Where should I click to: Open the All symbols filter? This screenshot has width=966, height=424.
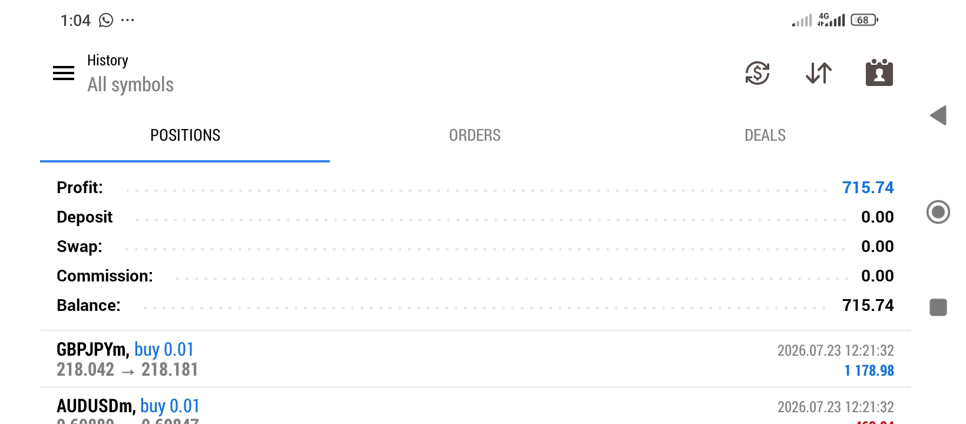[130, 85]
